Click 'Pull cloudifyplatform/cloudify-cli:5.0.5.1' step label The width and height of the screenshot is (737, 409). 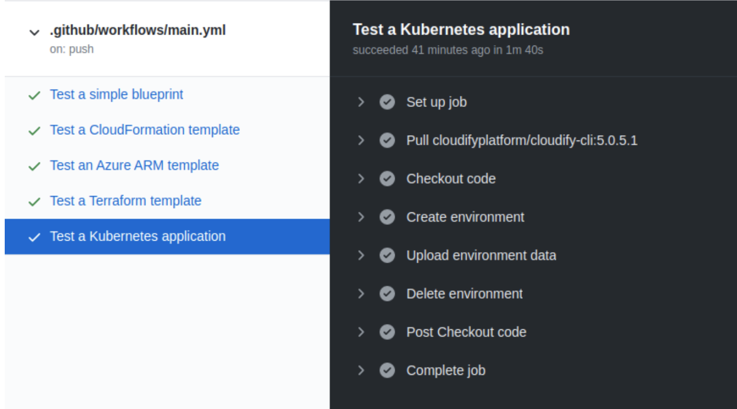coord(522,141)
